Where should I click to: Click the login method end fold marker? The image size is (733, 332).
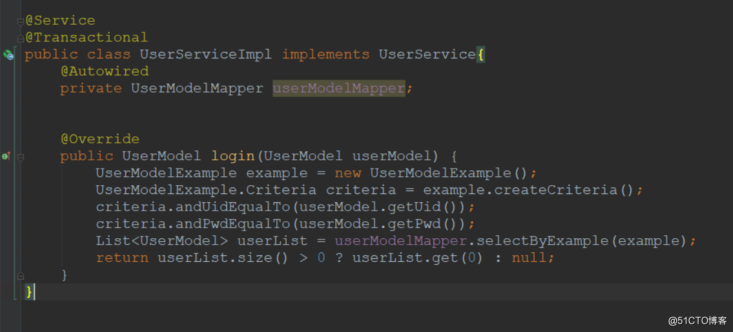pos(21,275)
